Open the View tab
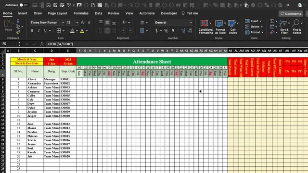This screenshot has height=173, width=308. point(129,13)
